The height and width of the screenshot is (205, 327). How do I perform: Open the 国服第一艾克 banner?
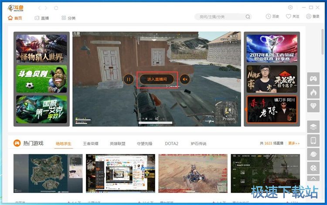41,109
